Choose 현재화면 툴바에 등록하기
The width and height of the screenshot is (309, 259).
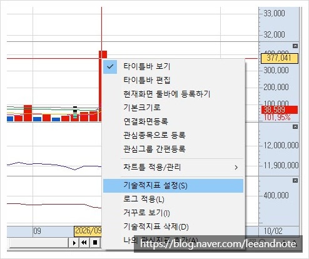tap(173, 94)
